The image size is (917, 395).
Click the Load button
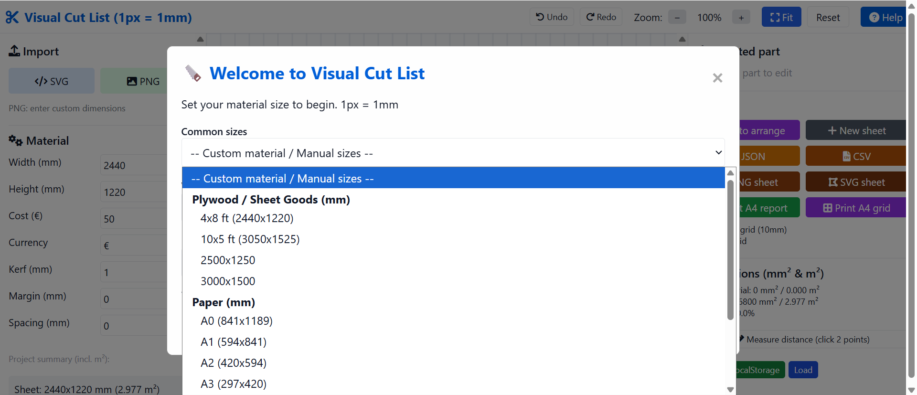pos(803,370)
